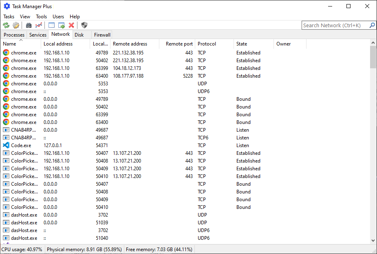Screen dimensions: 377x254
Task: Click the Visual Studio Code icon for Code.exe
Action: [6, 145]
